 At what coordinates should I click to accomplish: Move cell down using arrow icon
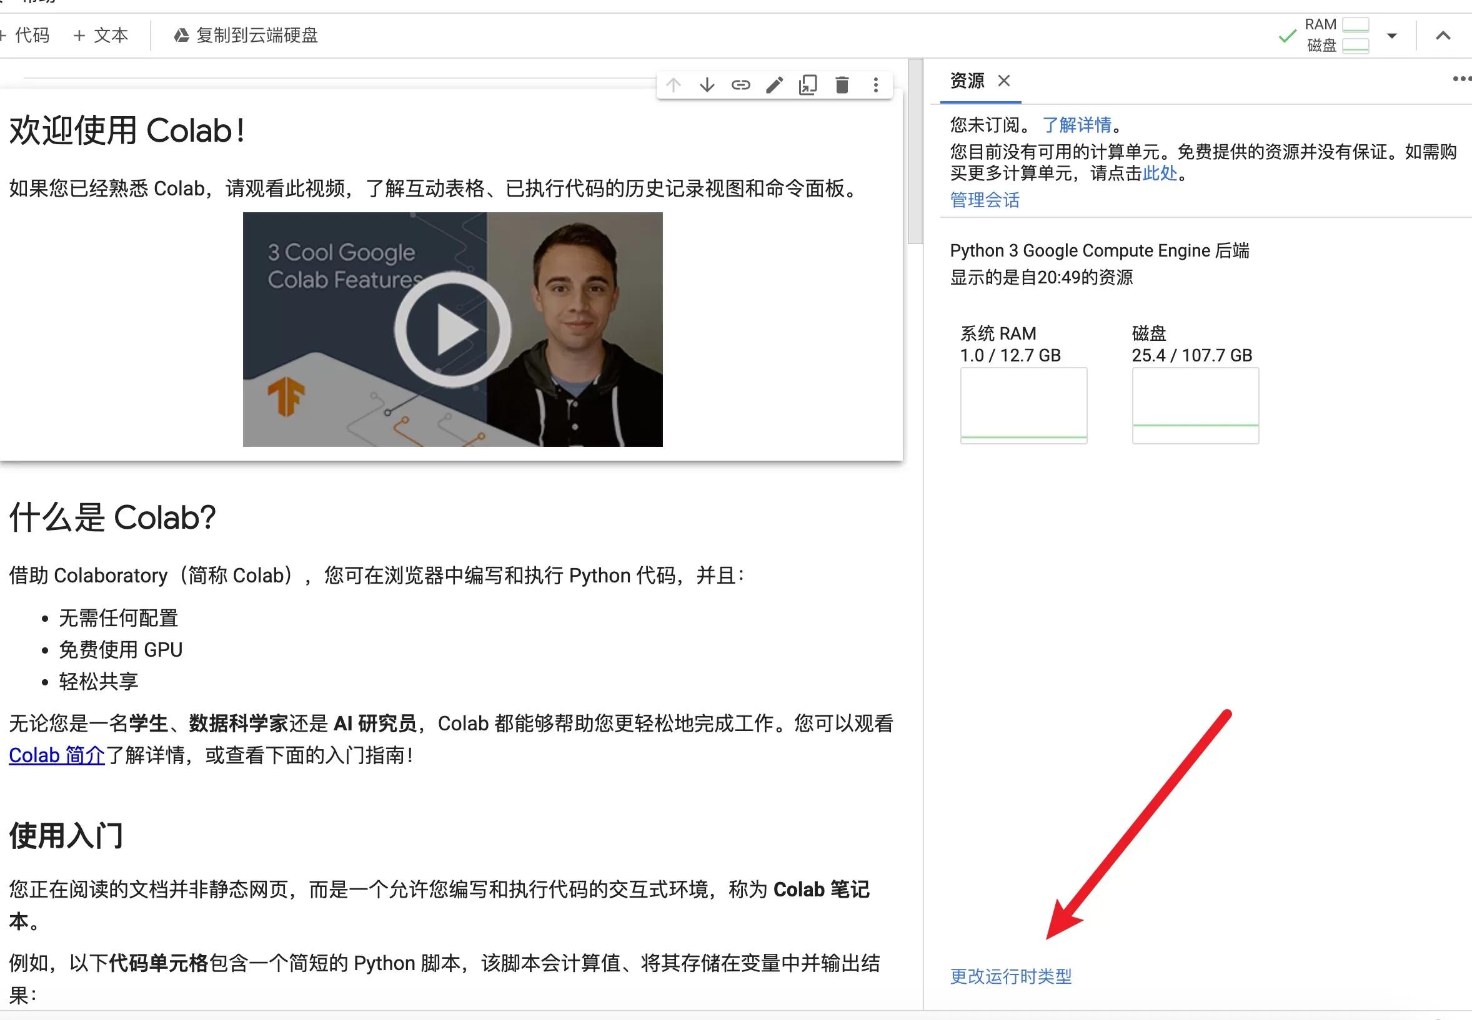(x=707, y=85)
